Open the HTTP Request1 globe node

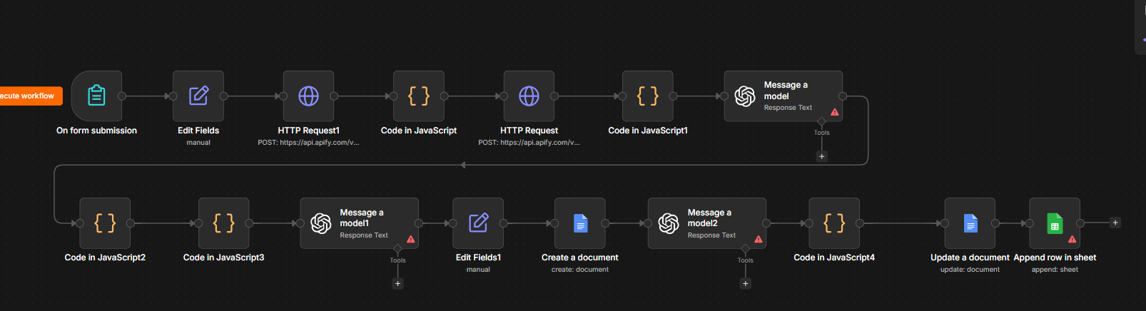pos(308,96)
